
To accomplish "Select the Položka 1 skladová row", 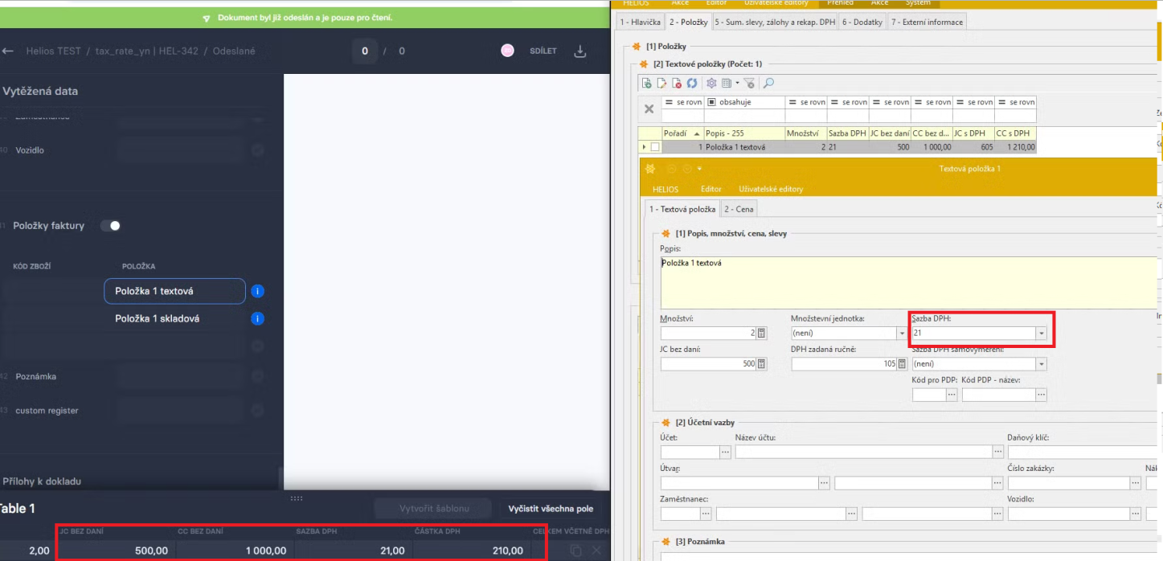I will [174, 318].
